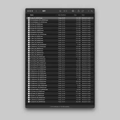
Task: Go back with the Finder back arrow
Action: [x=36, y=11]
